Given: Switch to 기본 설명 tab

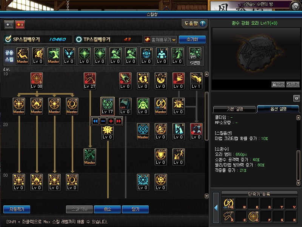Looking at the screenshot, I should (x=234, y=109).
